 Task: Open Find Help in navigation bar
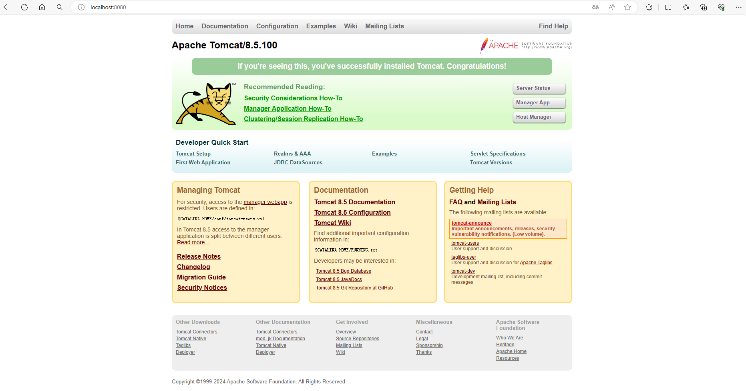click(553, 26)
